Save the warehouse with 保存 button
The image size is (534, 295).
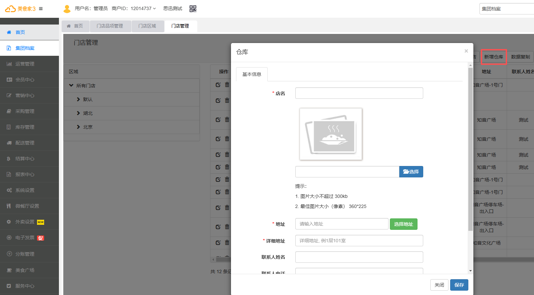coord(459,285)
